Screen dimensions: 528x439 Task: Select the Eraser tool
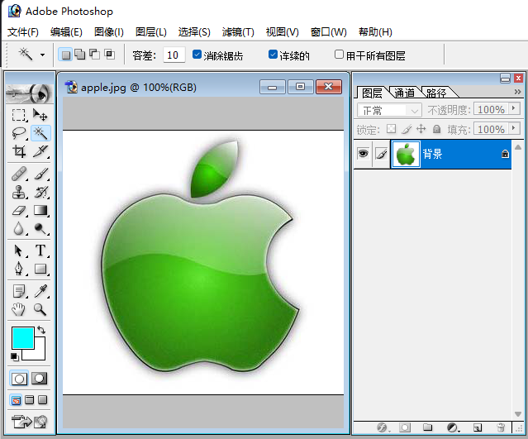coord(18,211)
